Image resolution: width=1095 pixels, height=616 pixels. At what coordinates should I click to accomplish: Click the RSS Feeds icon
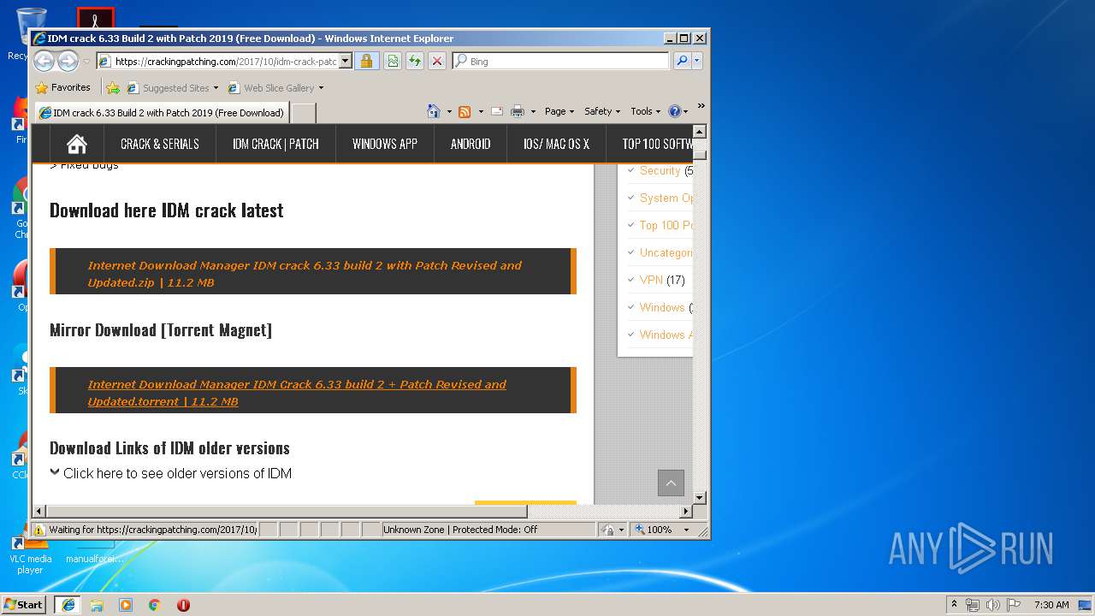point(465,111)
